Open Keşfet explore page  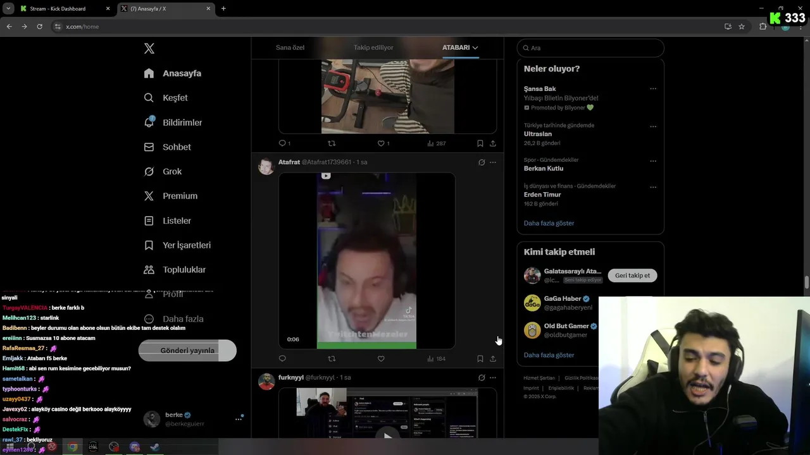166,98
